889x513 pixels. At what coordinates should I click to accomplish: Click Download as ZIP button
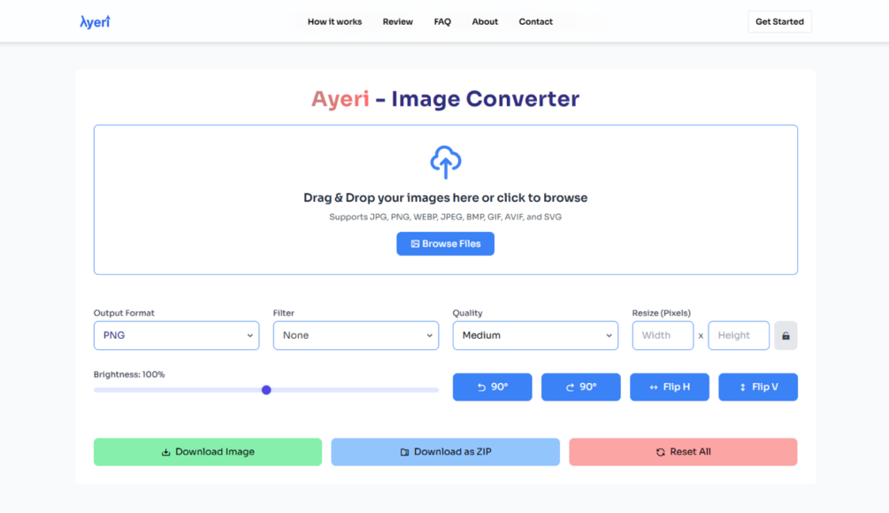(x=445, y=452)
